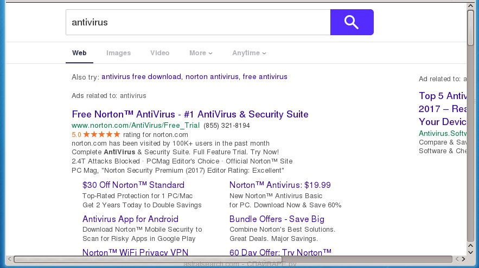Screen dimensions: 479x268
Task: Open the Anytime time filter dropdown
Action: click(x=249, y=53)
